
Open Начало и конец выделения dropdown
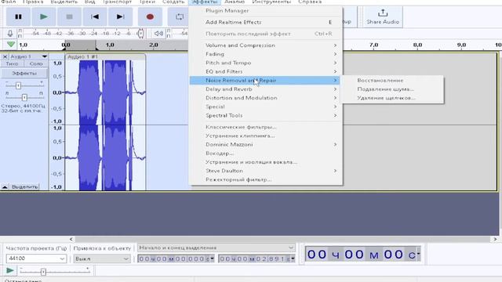click(216, 248)
